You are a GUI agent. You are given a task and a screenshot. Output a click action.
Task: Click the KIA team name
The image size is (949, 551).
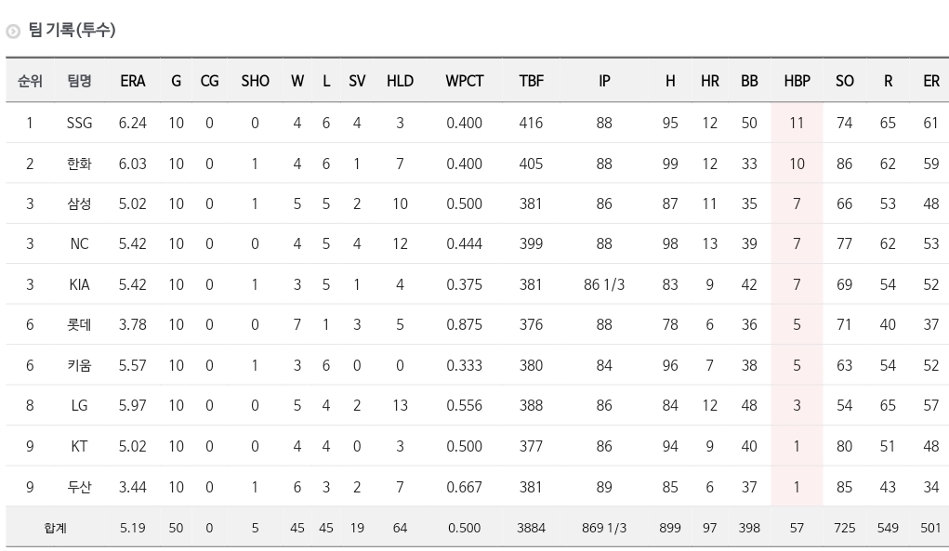tap(79, 284)
